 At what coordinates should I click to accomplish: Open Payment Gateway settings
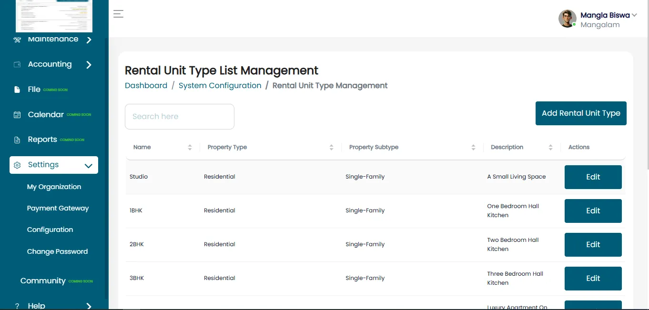[x=58, y=208]
